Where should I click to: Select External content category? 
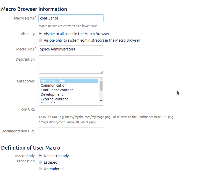coord(69,99)
